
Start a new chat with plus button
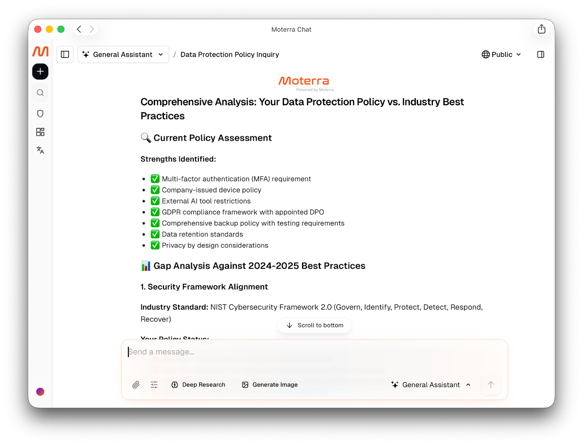40,71
